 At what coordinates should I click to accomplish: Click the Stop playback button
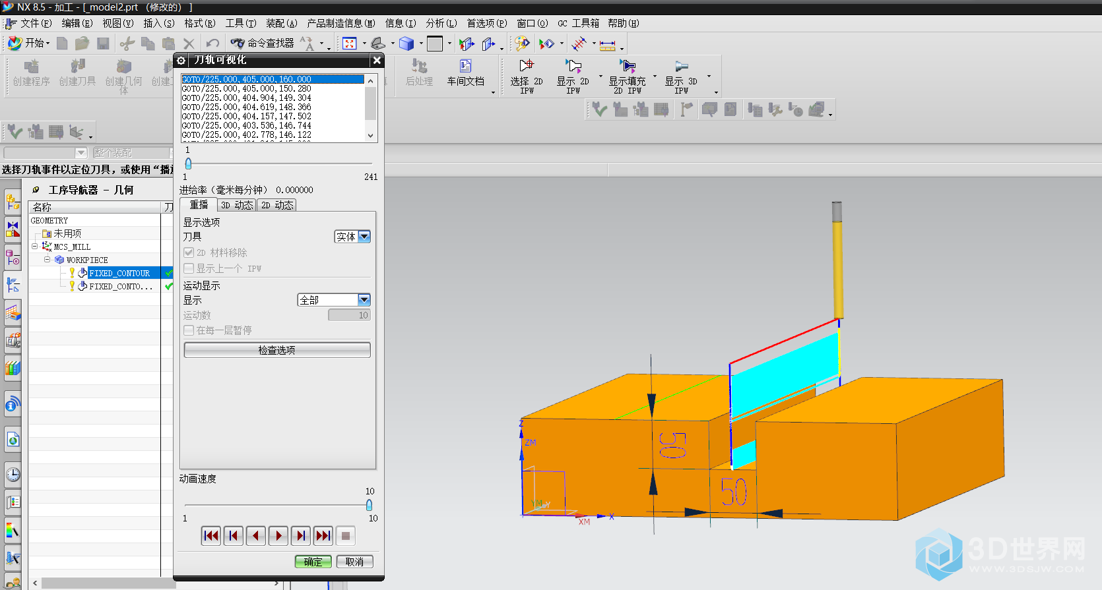(x=346, y=536)
